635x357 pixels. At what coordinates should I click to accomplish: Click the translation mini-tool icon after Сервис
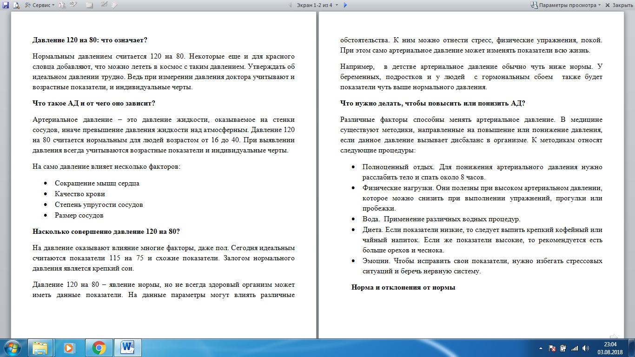pos(62,5)
